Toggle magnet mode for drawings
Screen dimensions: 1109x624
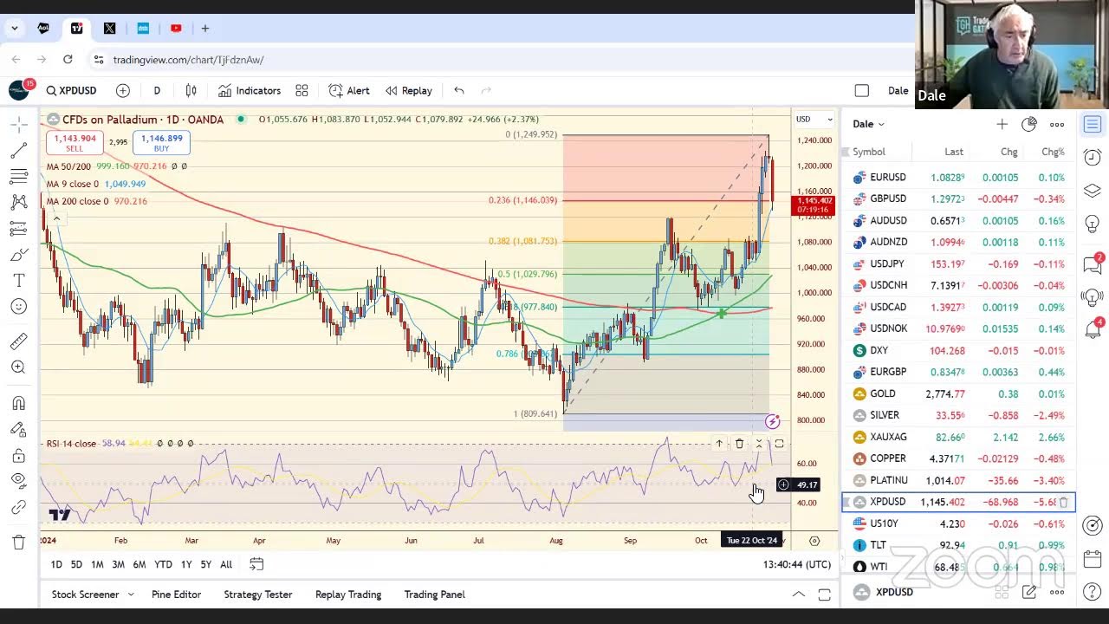click(x=18, y=403)
